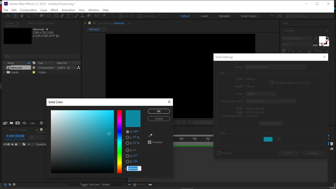
Task: Select the Roto Brush tool
Action: (97, 16)
